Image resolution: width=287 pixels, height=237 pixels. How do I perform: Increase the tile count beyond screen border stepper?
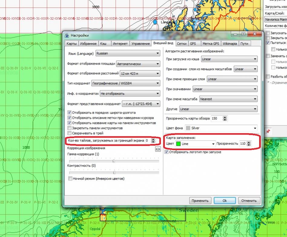[x=153, y=139]
